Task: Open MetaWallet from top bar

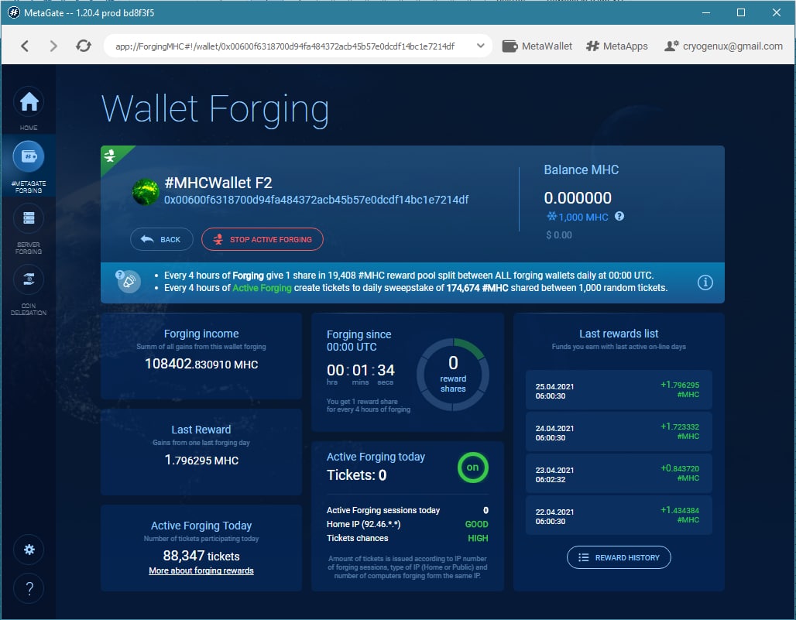Action: (537, 46)
